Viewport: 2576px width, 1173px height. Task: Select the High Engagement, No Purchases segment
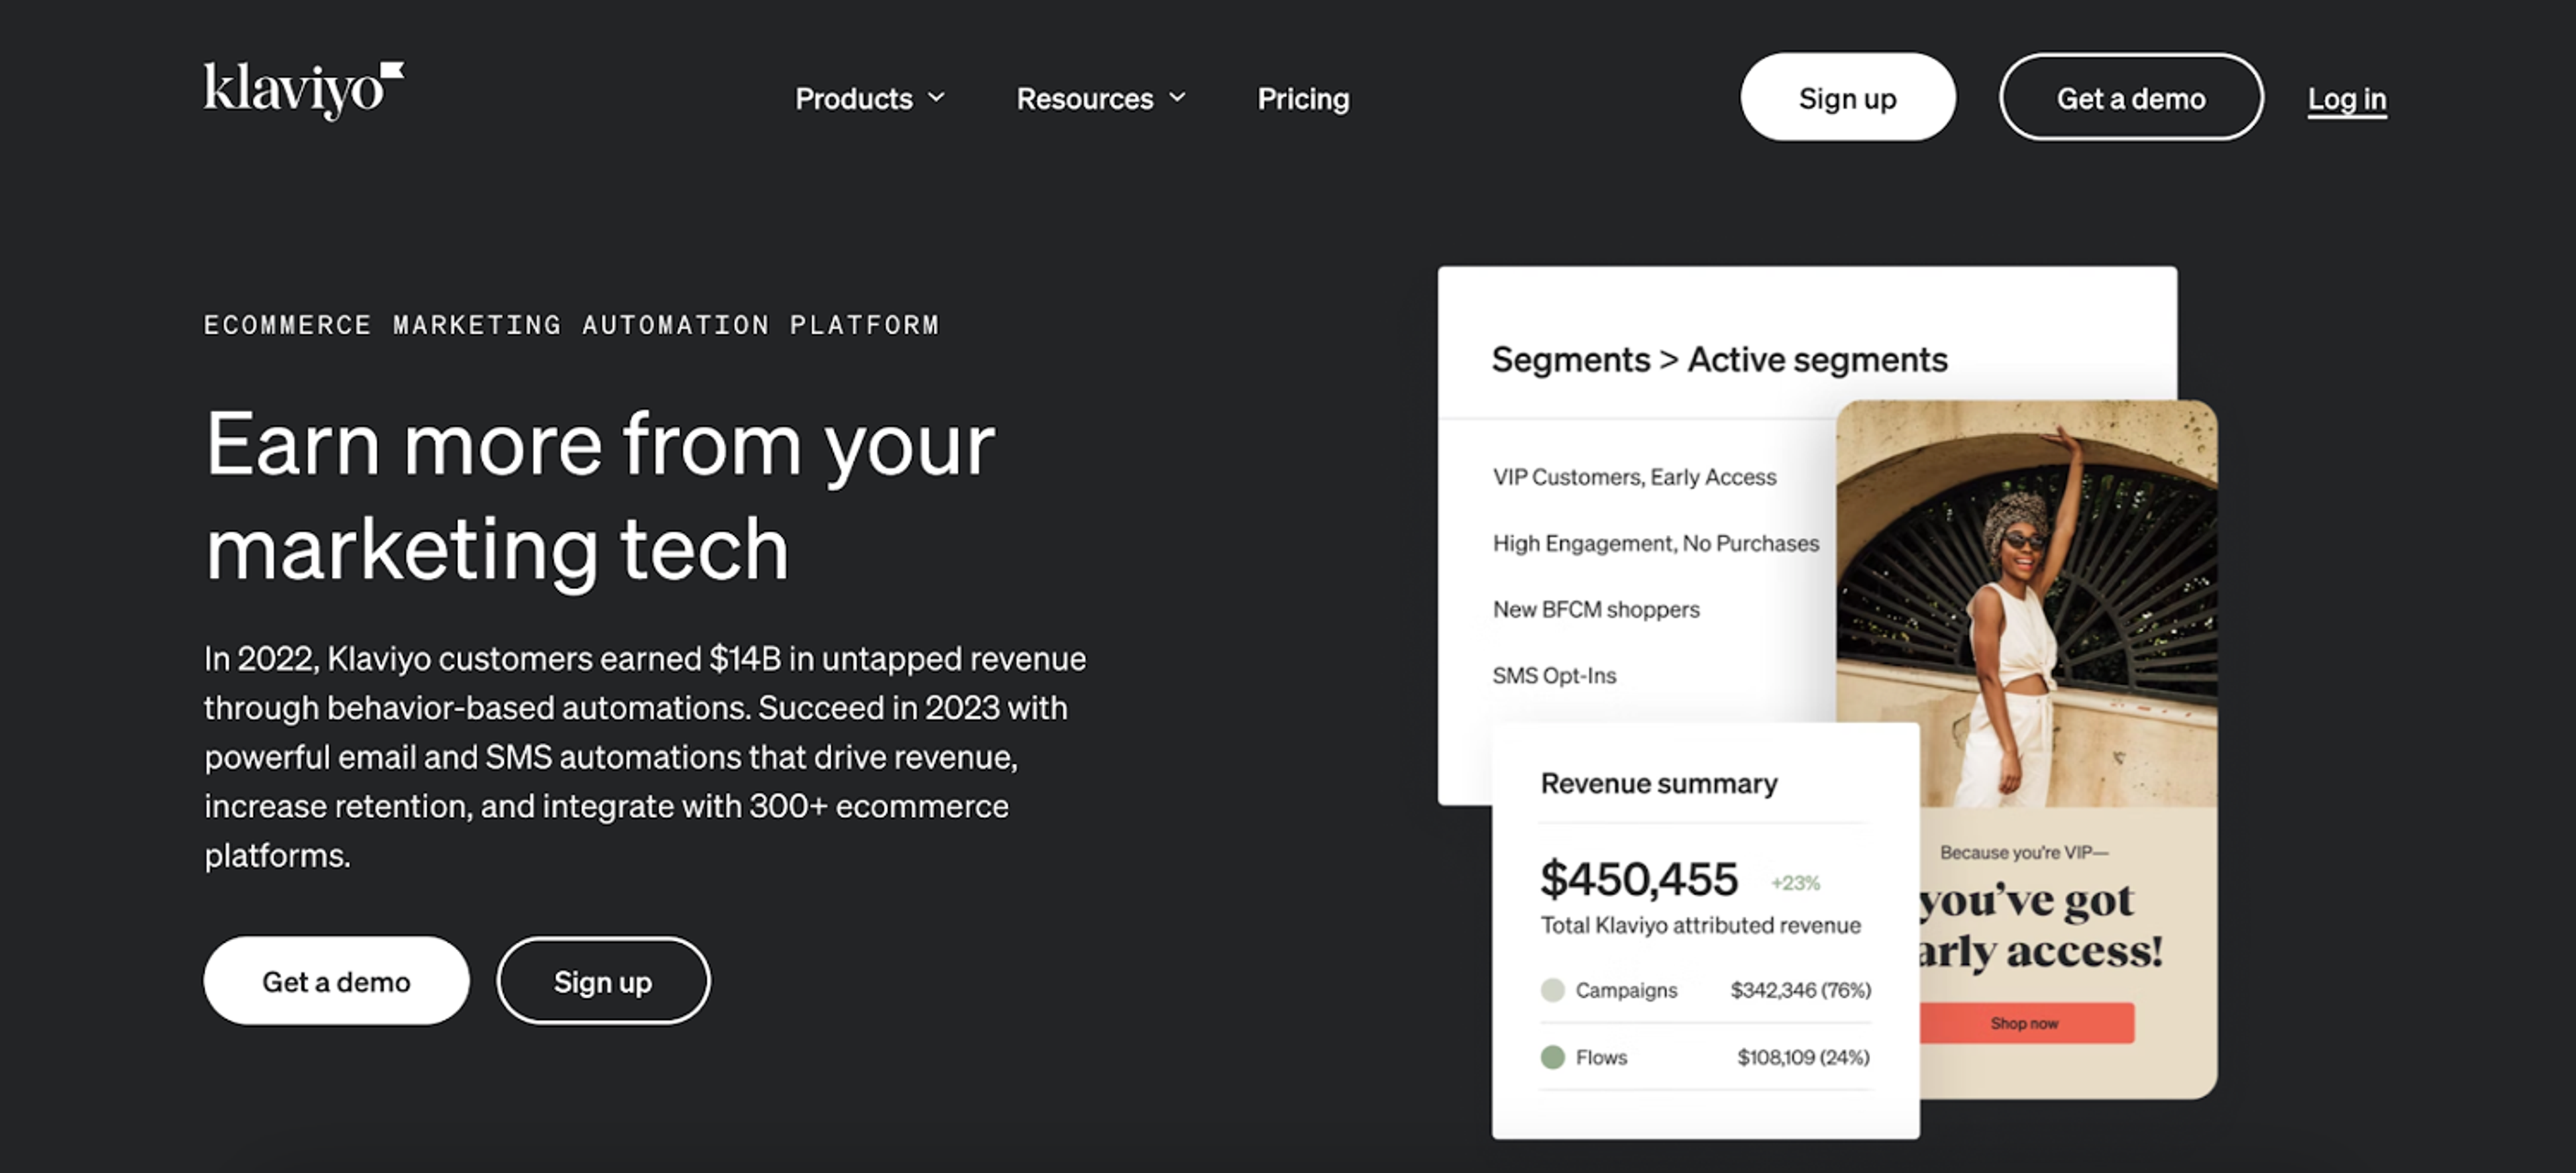click(1655, 543)
